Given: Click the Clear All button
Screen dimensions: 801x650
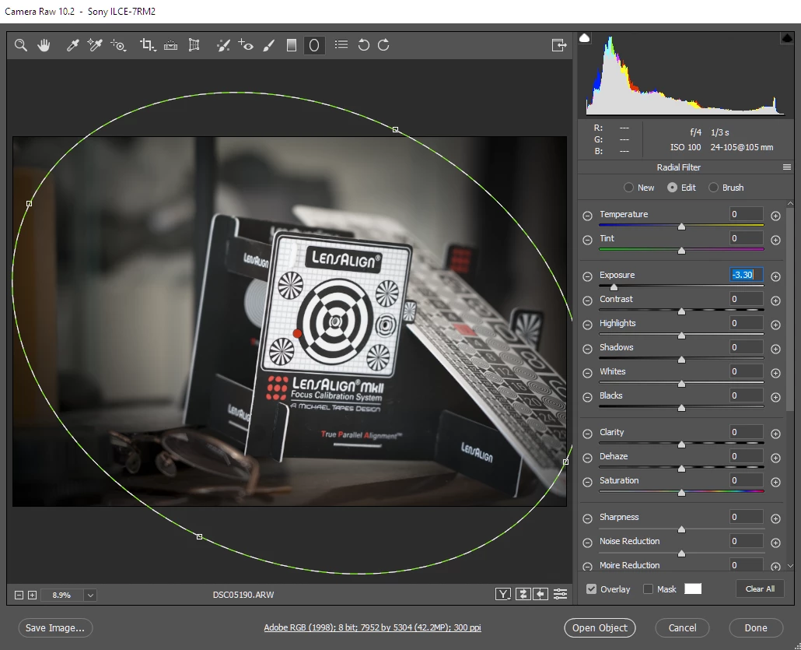Looking at the screenshot, I should pos(760,589).
